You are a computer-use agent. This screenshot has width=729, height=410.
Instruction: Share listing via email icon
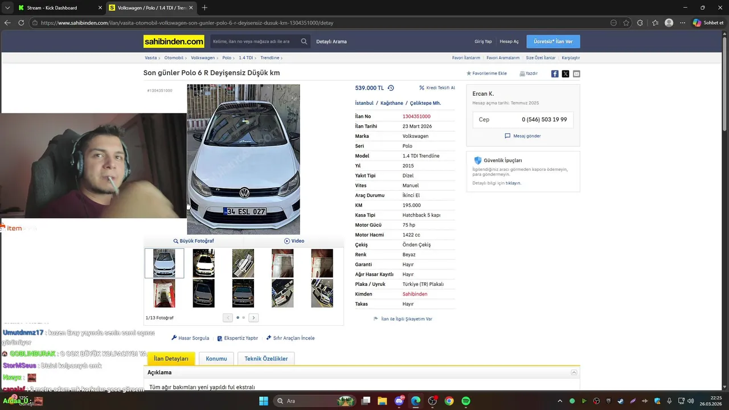point(576,73)
